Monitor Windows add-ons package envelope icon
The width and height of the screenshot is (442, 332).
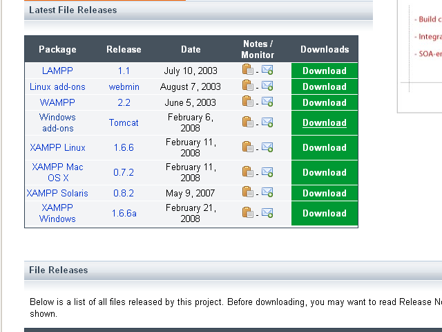pos(267,122)
